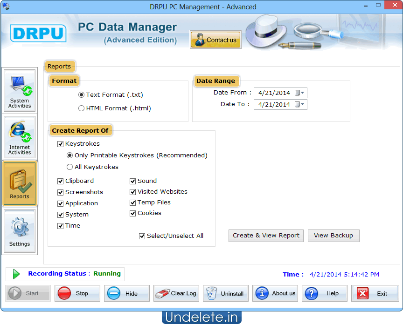Uncheck the Screenshots checkbox
Screen dimensions: 403x324
(60, 192)
